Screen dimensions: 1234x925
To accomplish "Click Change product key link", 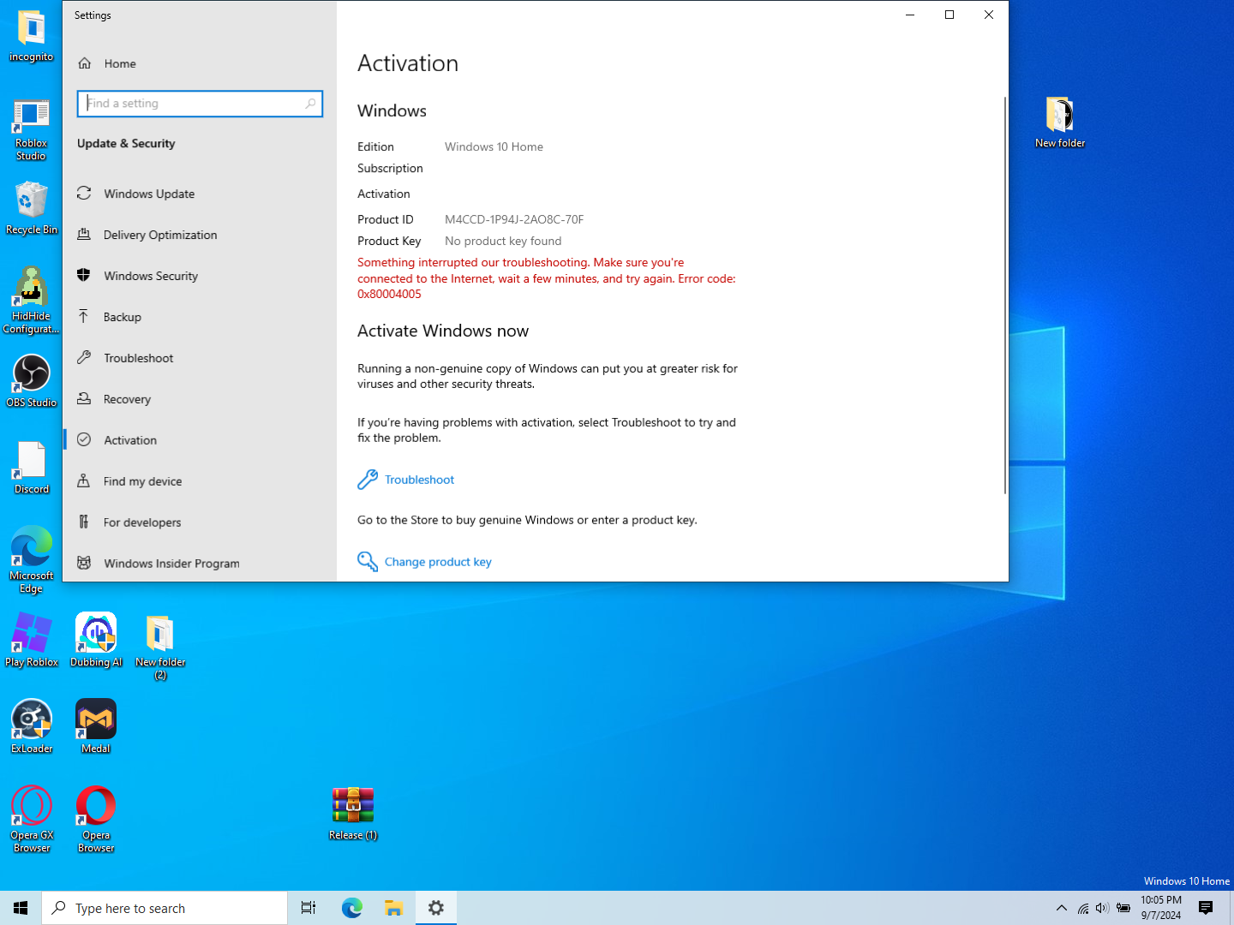I will pos(437,562).
